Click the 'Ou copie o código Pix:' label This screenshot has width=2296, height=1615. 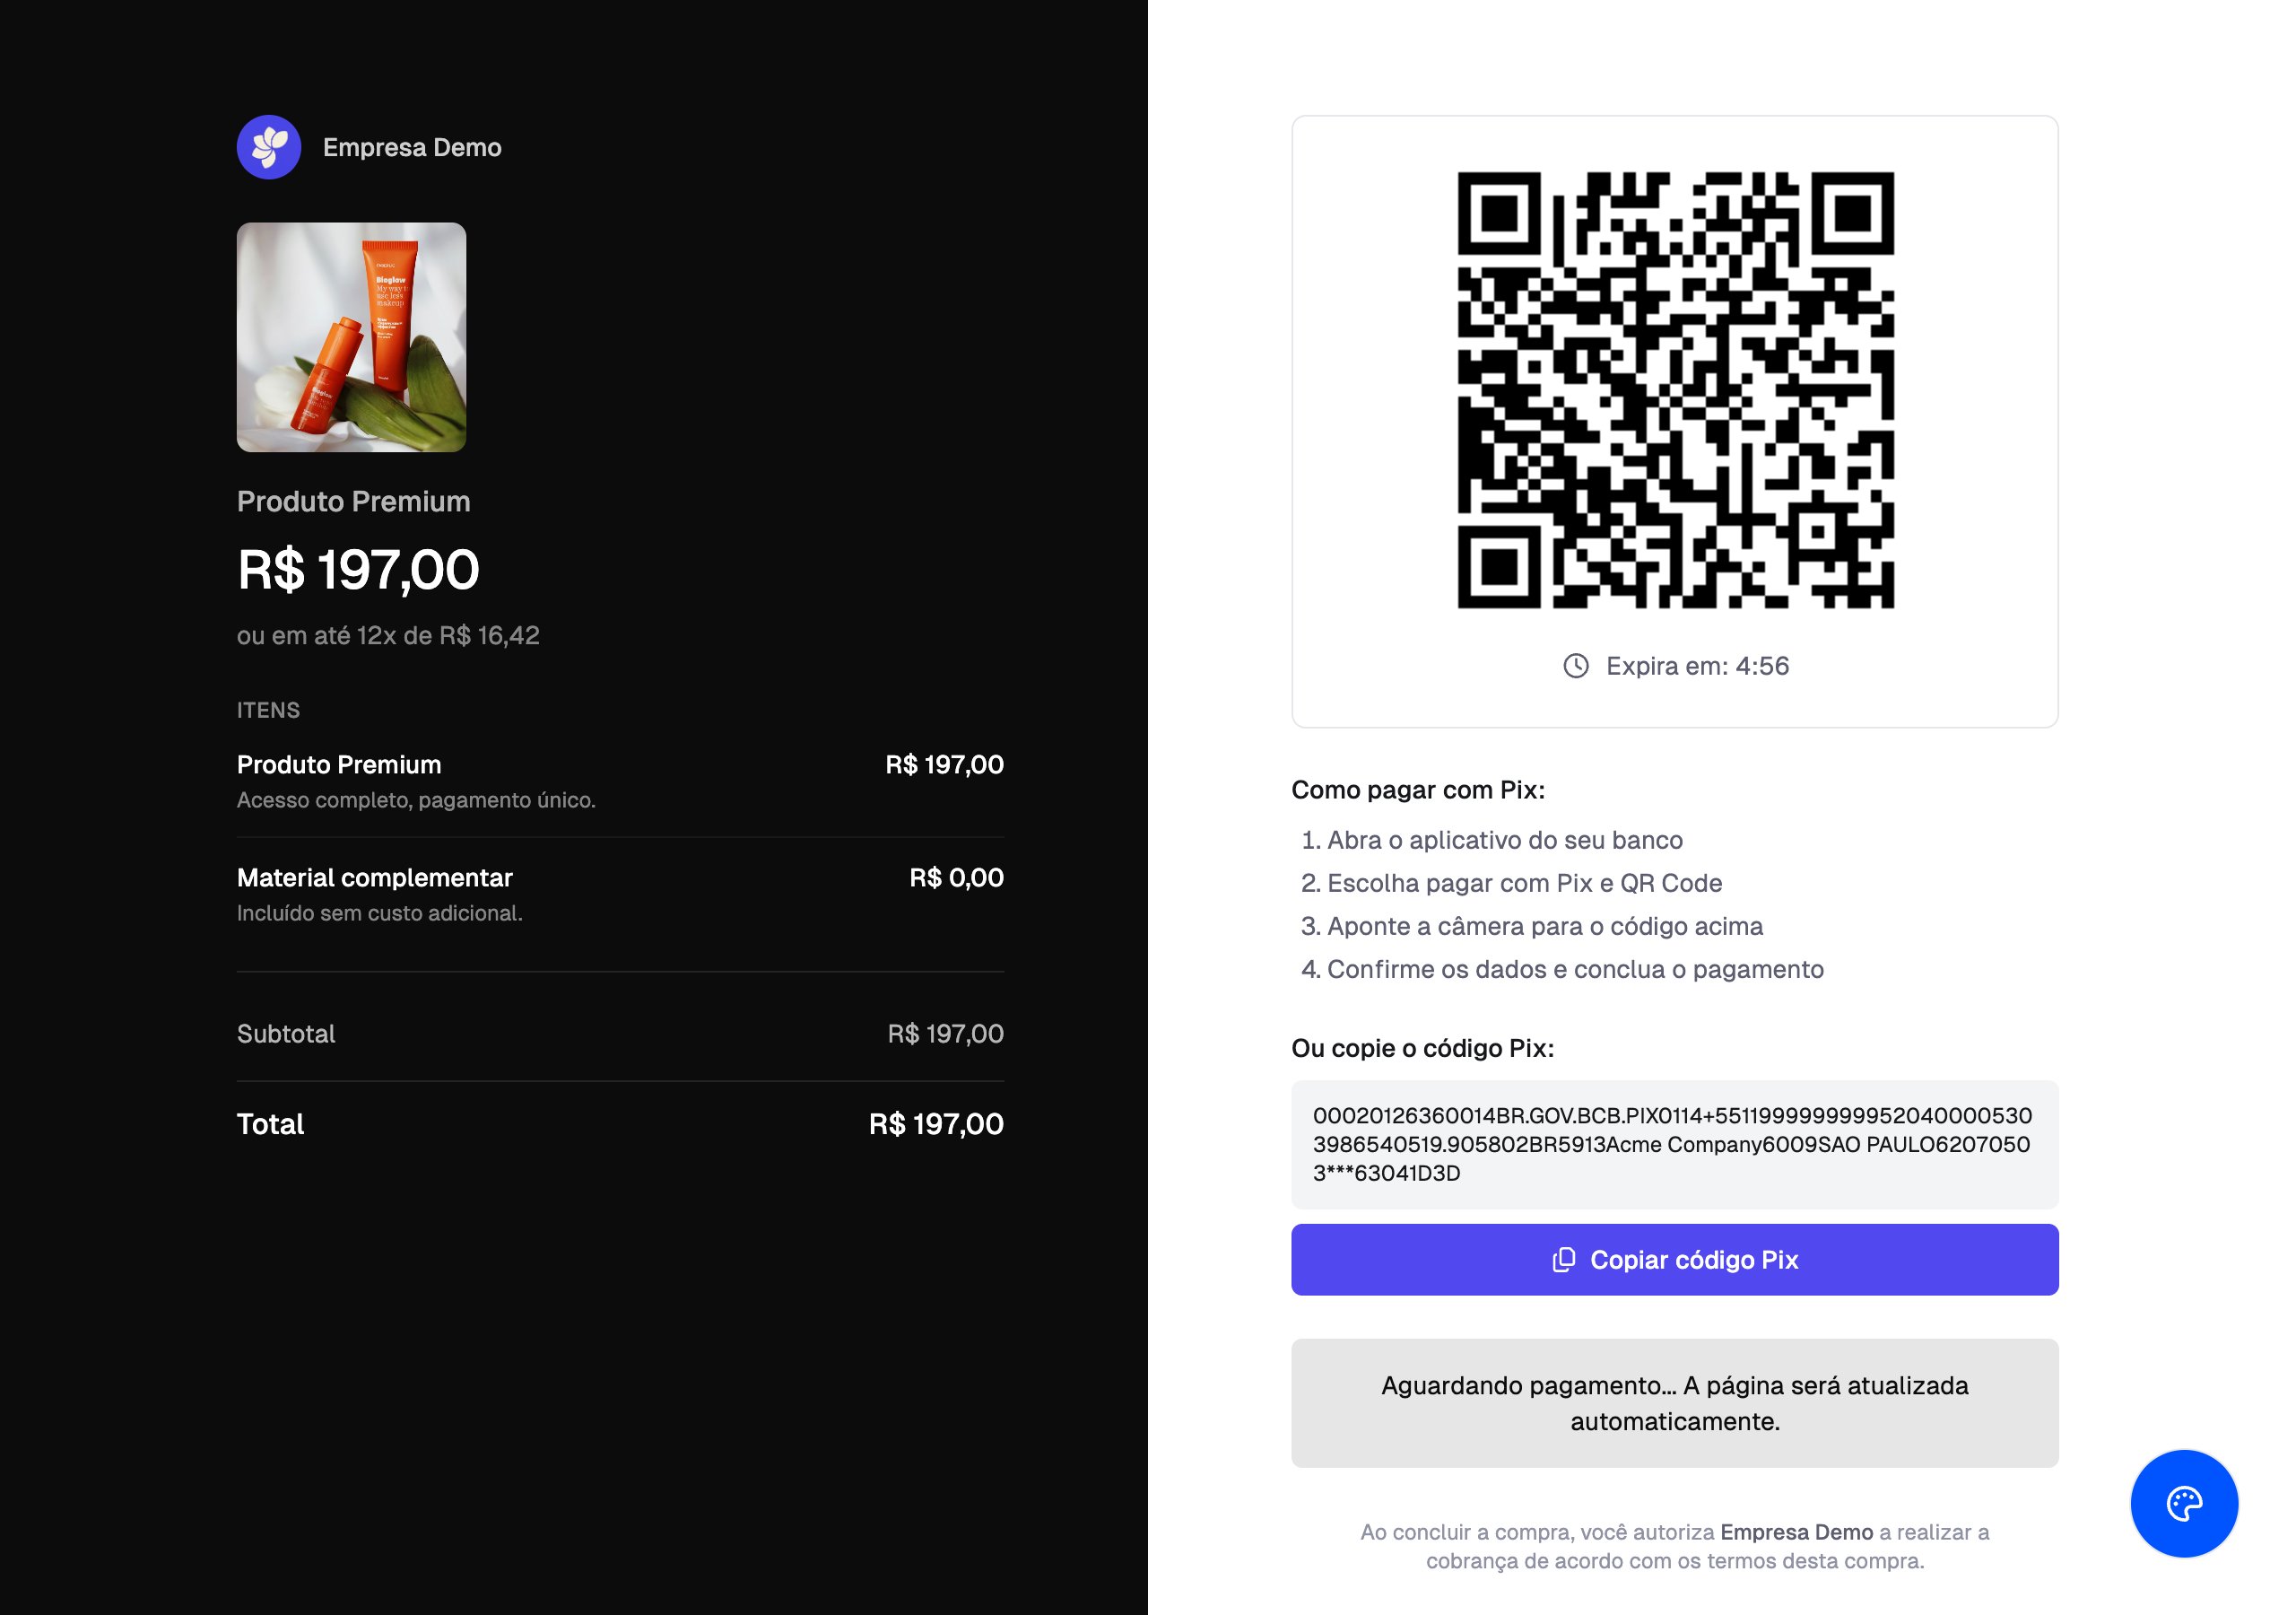click(1422, 1049)
